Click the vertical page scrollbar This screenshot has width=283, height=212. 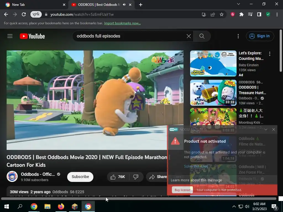[281, 51]
